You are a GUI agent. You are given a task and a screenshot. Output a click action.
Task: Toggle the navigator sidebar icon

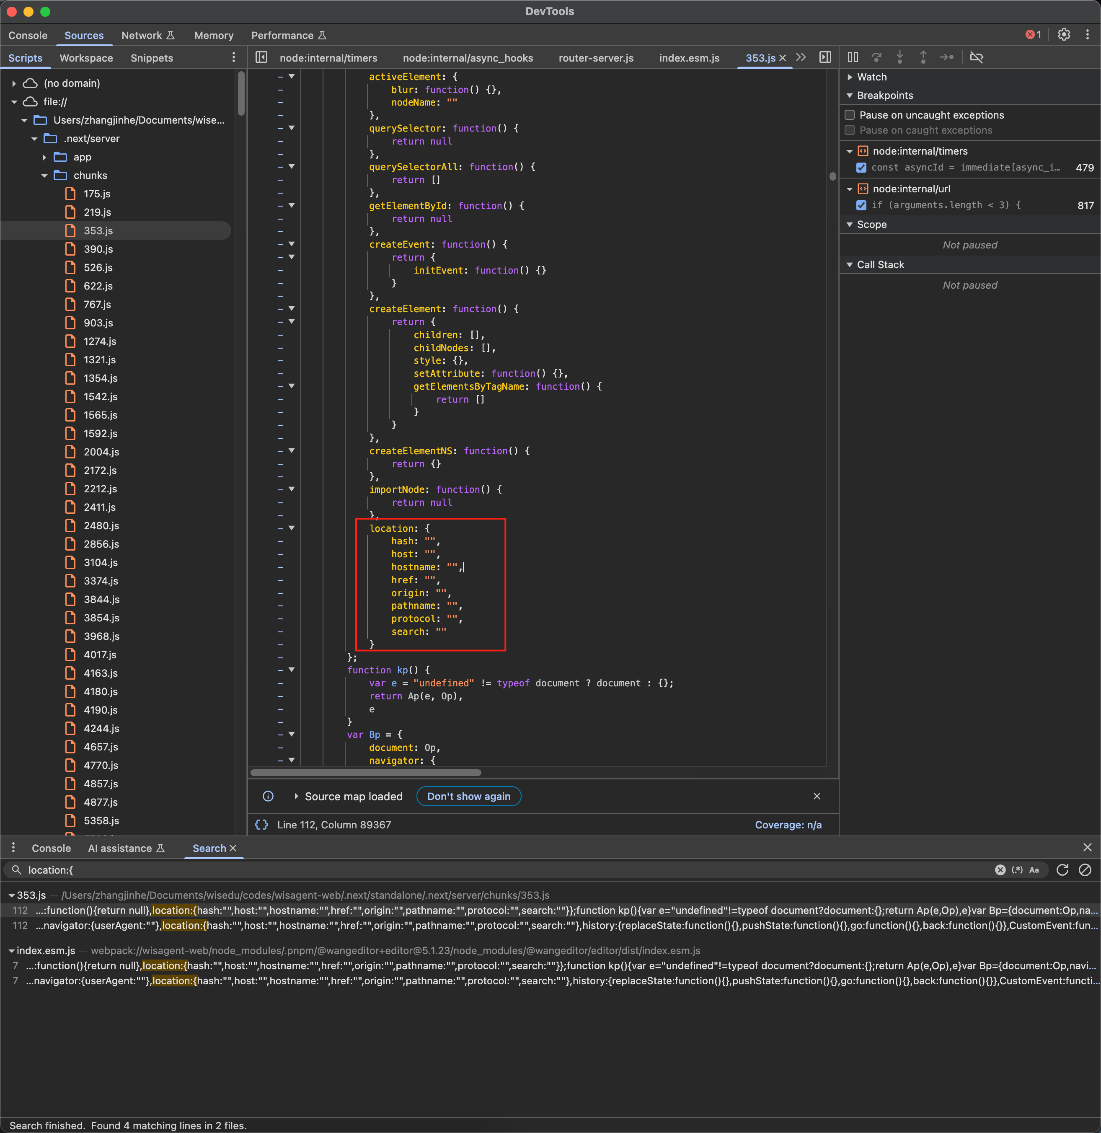coord(261,57)
